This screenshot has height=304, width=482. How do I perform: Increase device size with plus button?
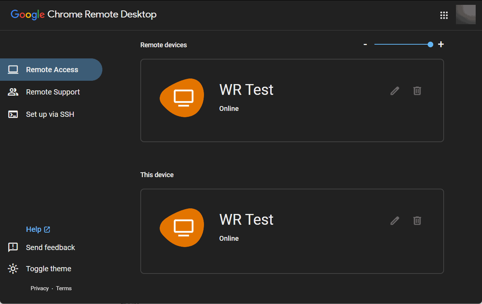coord(441,44)
